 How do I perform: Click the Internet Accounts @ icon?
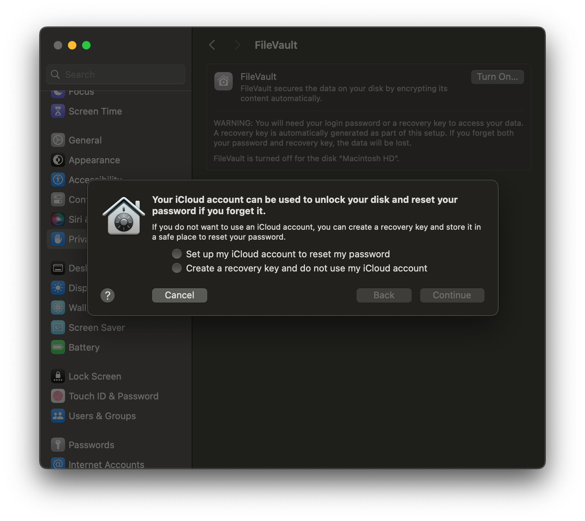[x=58, y=463]
